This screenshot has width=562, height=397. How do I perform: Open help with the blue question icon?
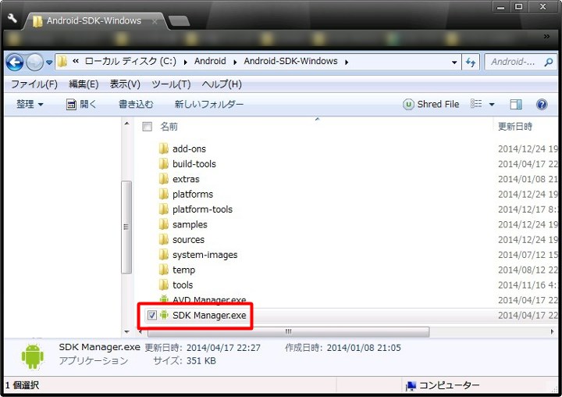click(542, 105)
